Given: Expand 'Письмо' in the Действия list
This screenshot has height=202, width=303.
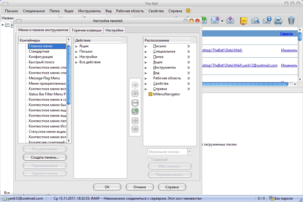Looking at the screenshot, I should coord(76,51).
